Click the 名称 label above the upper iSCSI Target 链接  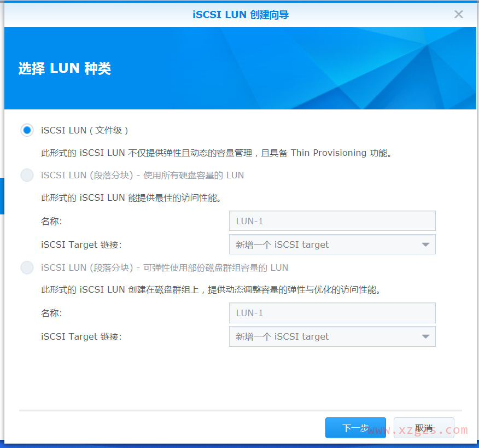coord(51,221)
